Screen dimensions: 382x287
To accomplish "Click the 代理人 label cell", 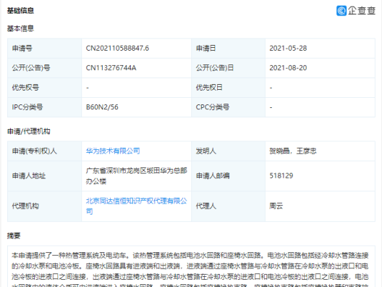I will (x=229, y=206).
